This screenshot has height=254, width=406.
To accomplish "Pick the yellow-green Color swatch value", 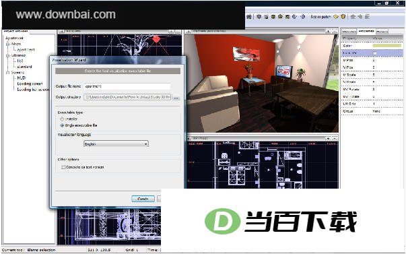I will tap(387, 46).
